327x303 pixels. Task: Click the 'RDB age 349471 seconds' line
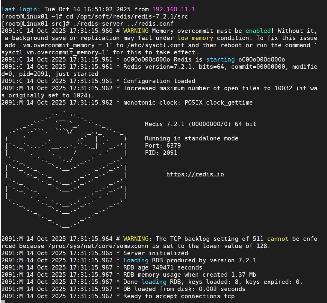click(x=102, y=268)
